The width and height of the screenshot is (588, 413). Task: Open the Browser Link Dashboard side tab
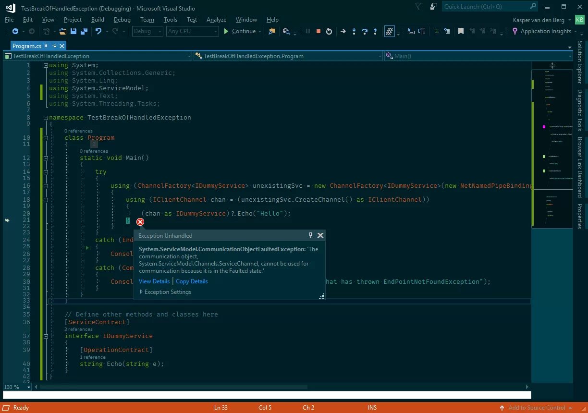click(x=580, y=168)
